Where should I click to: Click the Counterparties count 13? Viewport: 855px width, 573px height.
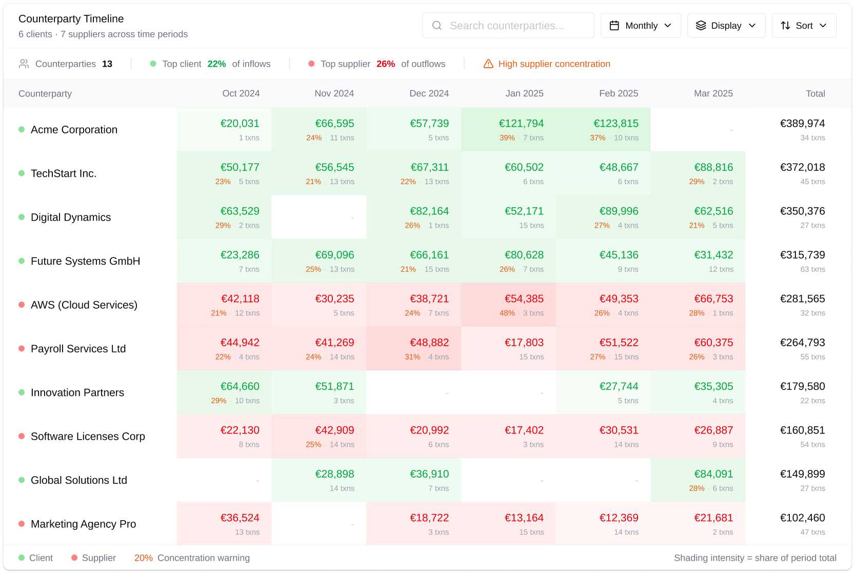pos(107,64)
